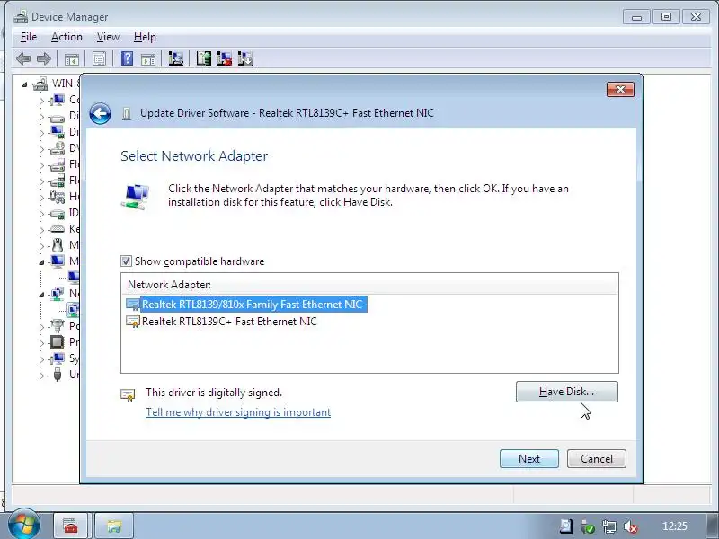Select the Processors chip icon in tree
The image size is (719, 539).
point(58,342)
